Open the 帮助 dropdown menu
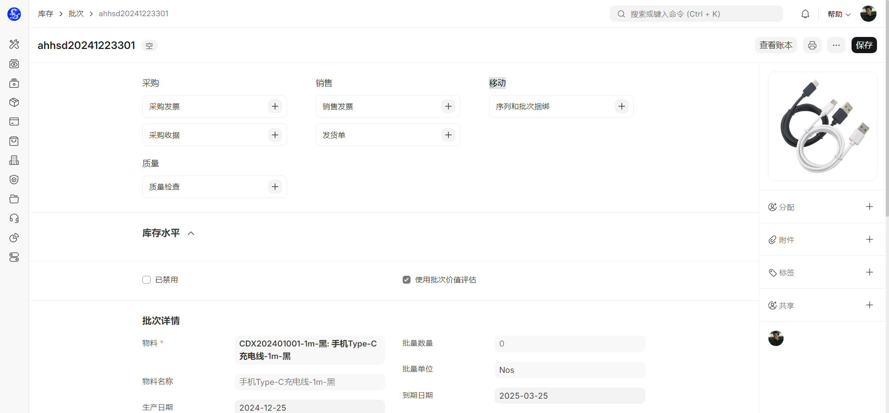889x413 pixels. click(839, 14)
